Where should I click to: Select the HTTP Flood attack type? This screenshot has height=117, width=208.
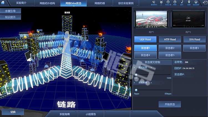170,40
